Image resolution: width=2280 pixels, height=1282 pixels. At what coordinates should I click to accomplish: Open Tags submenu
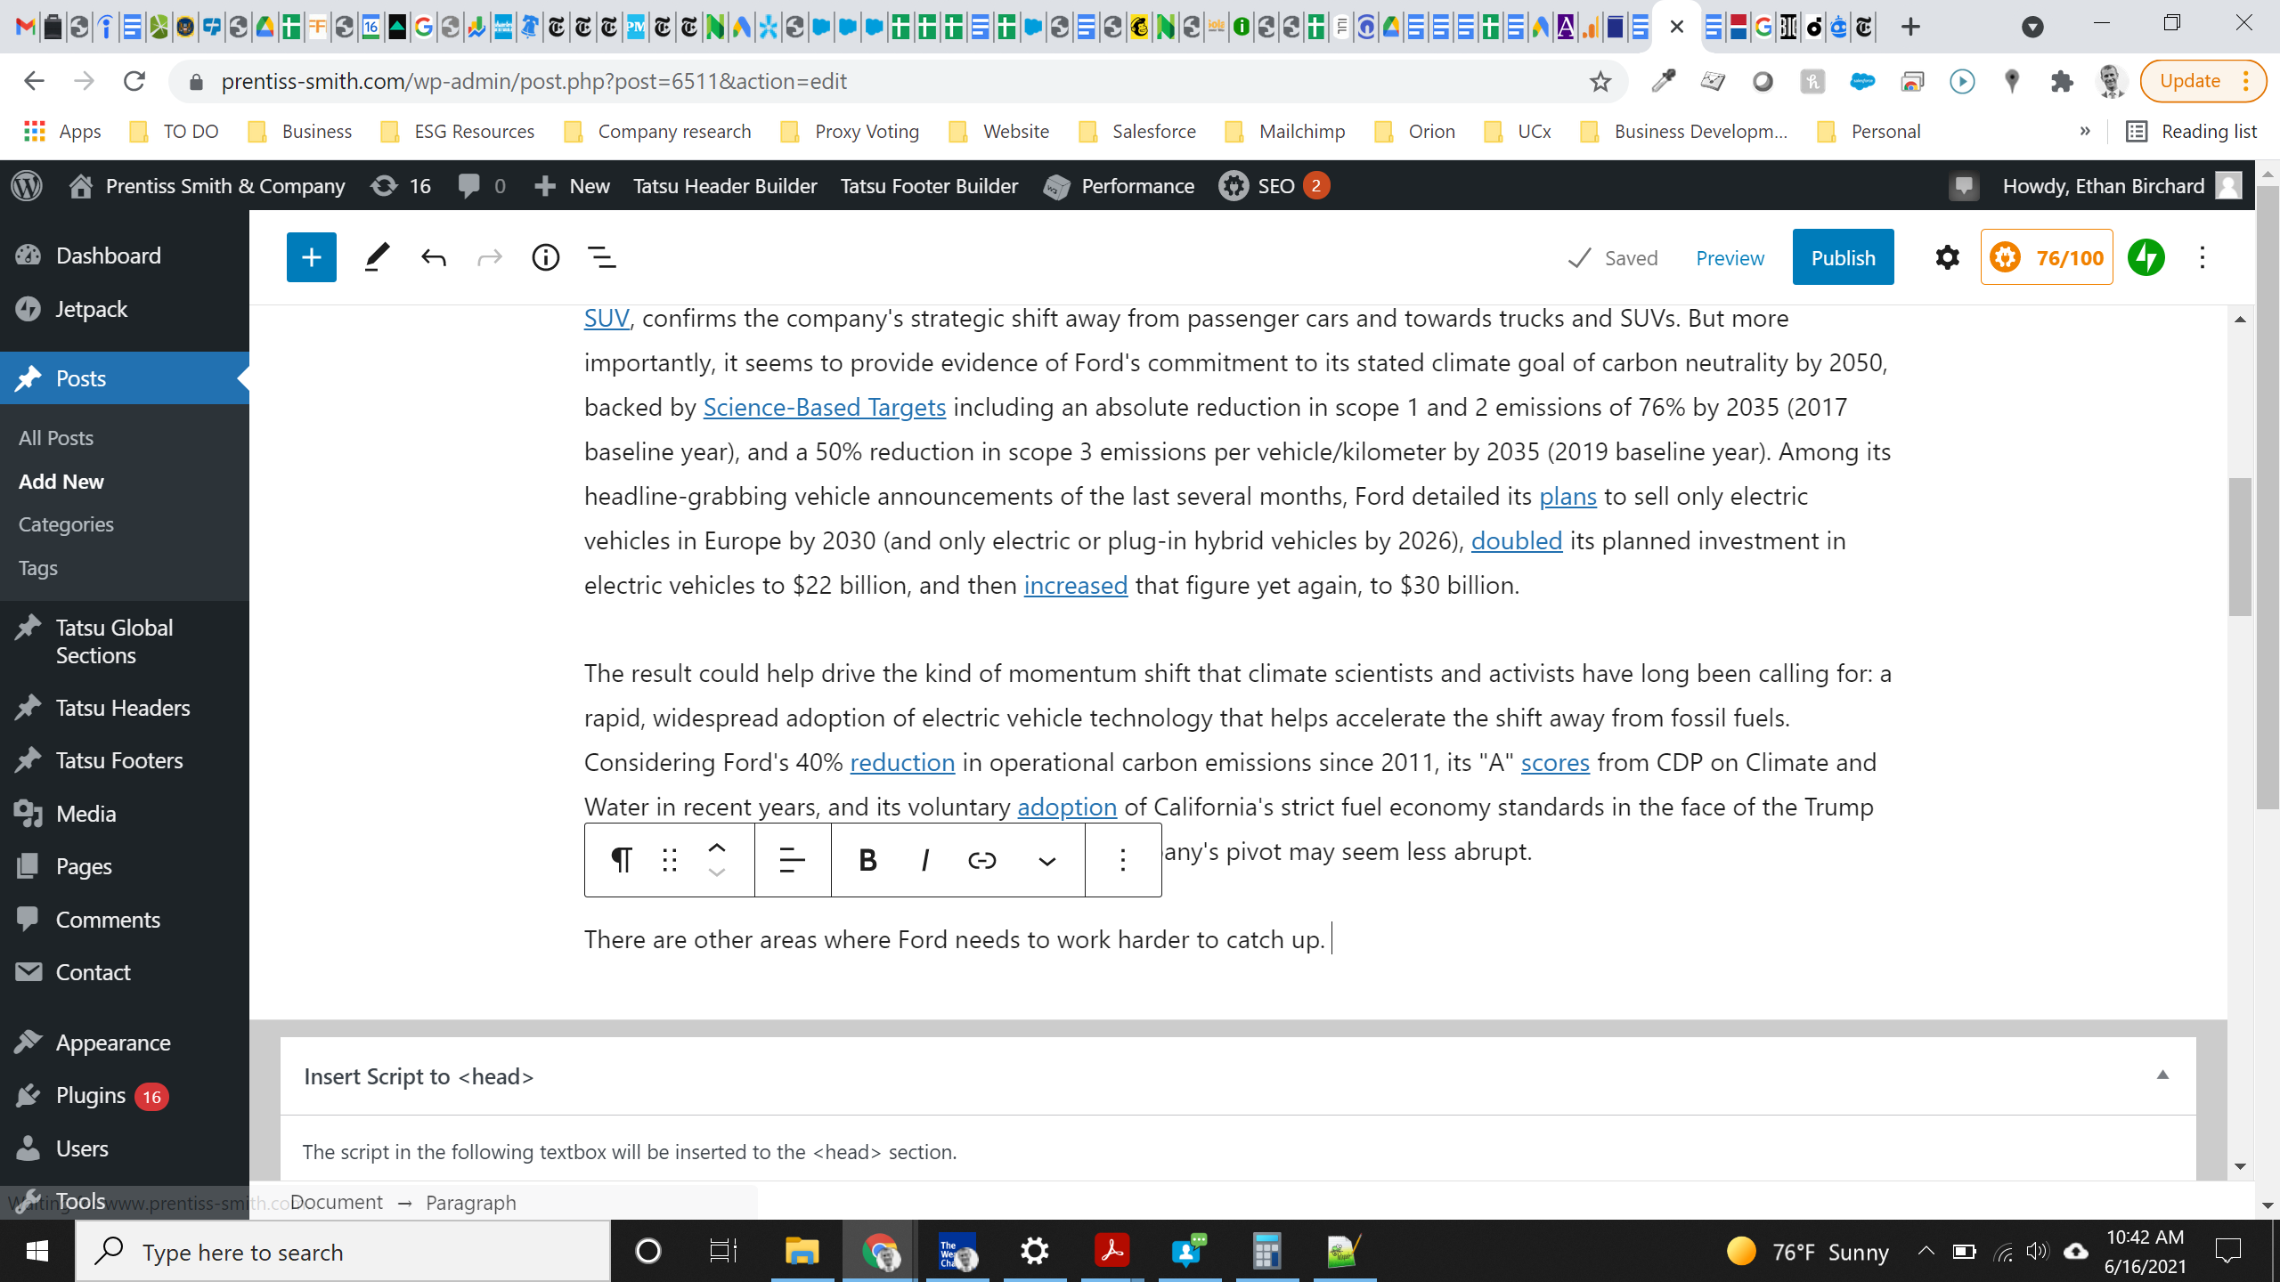(x=37, y=568)
